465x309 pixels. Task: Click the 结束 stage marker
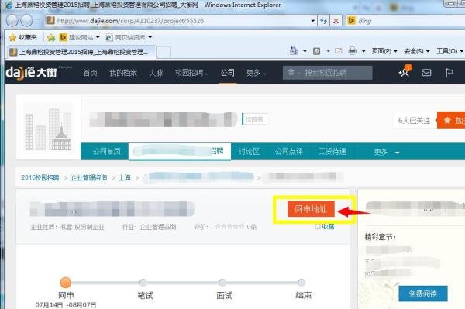pyautogui.click(x=301, y=283)
